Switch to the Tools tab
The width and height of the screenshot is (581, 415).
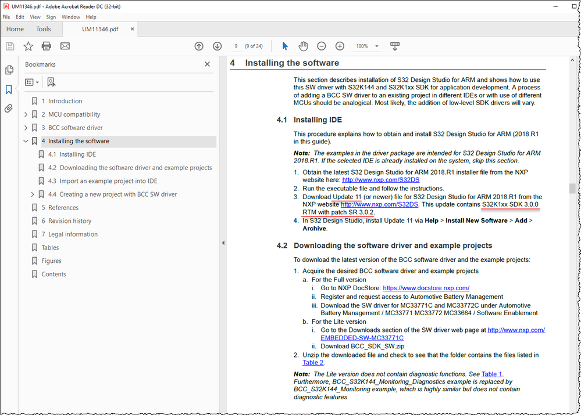[x=43, y=28]
